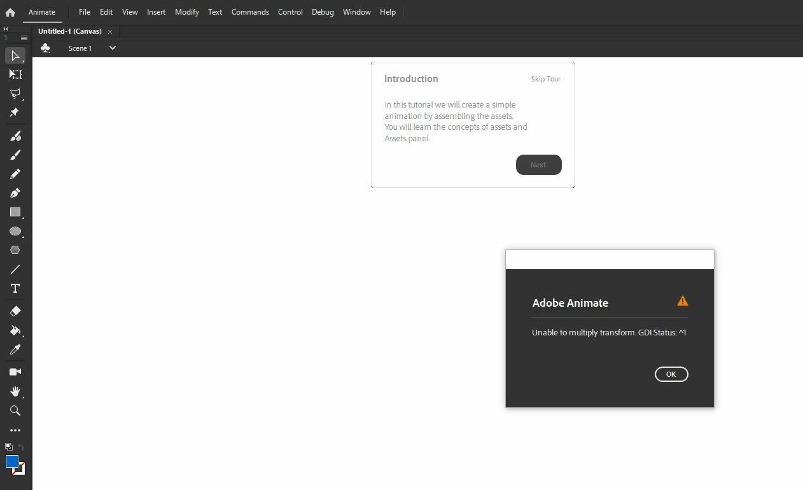Open the blue fill color swatch
Viewport: 803px width, 490px height.
click(x=12, y=461)
